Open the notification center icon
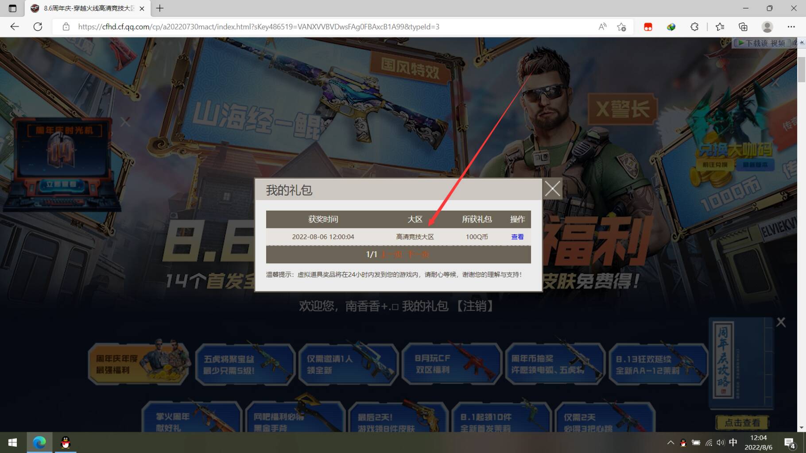Screen dimensions: 806x453 click(790, 443)
